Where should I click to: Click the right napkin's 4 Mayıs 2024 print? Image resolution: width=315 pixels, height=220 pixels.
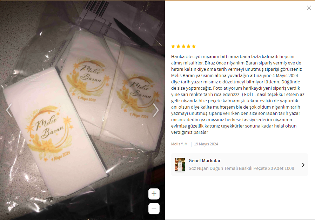pos(139,115)
